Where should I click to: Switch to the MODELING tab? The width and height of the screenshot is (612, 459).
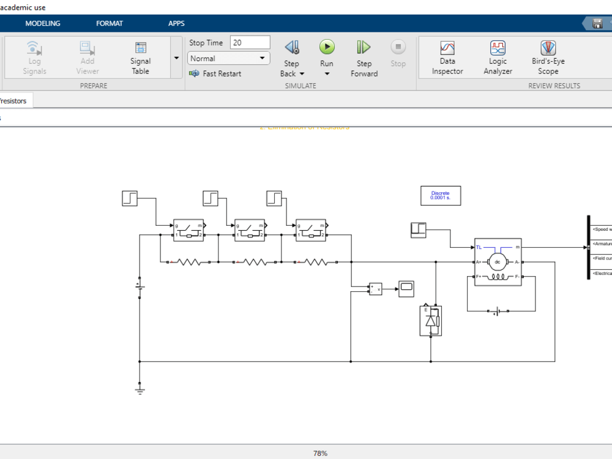tap(43, 23)
